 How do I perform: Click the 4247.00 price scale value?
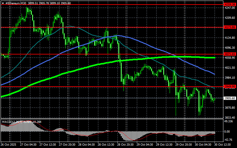click(x=230, y=8)
